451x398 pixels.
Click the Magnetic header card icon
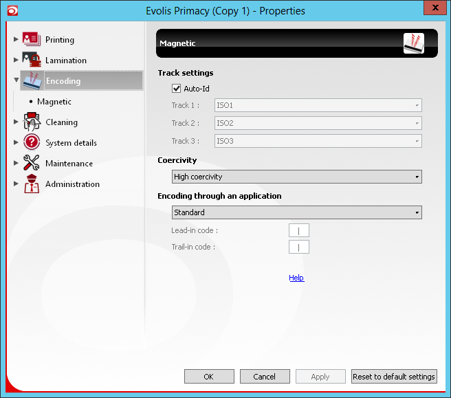click(x=414, y=43)
